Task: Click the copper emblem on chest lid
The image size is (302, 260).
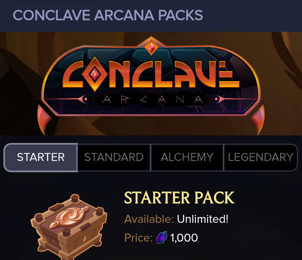Action: coord(69,217)
